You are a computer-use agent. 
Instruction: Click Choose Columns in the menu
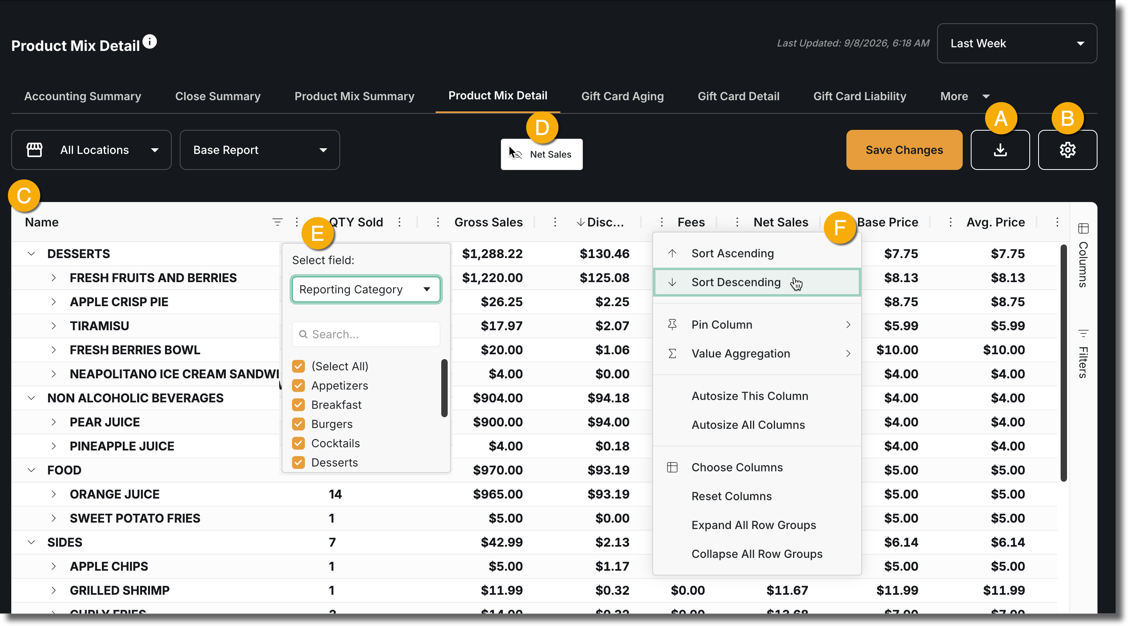pyautogui.click(x=757, y=467)
